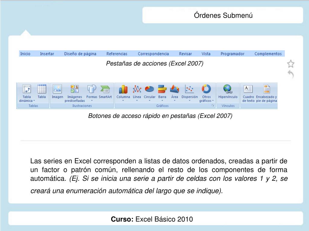Click the Tablas group label
309x231 pixels.
(x=33, y=106)
